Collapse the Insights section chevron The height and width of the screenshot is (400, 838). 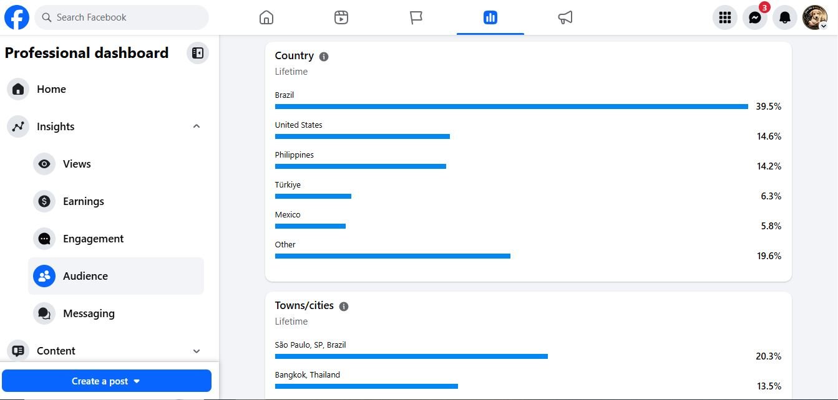[197, 126]
